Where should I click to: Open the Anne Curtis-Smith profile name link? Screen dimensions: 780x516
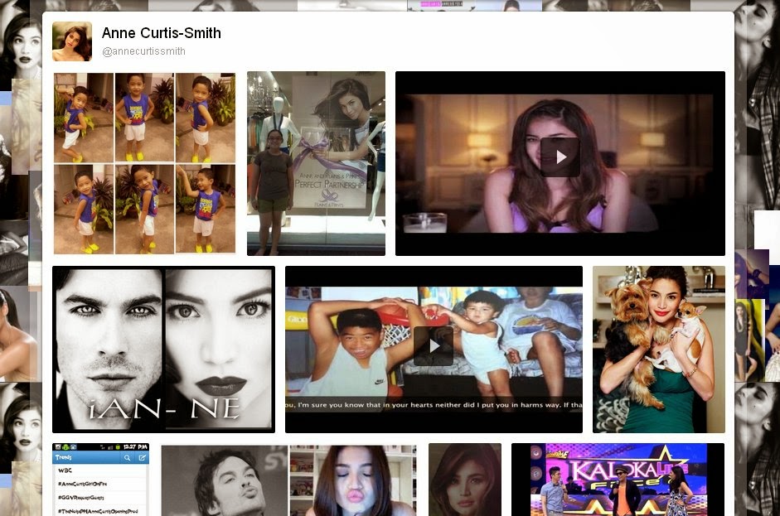pos(161,33)
